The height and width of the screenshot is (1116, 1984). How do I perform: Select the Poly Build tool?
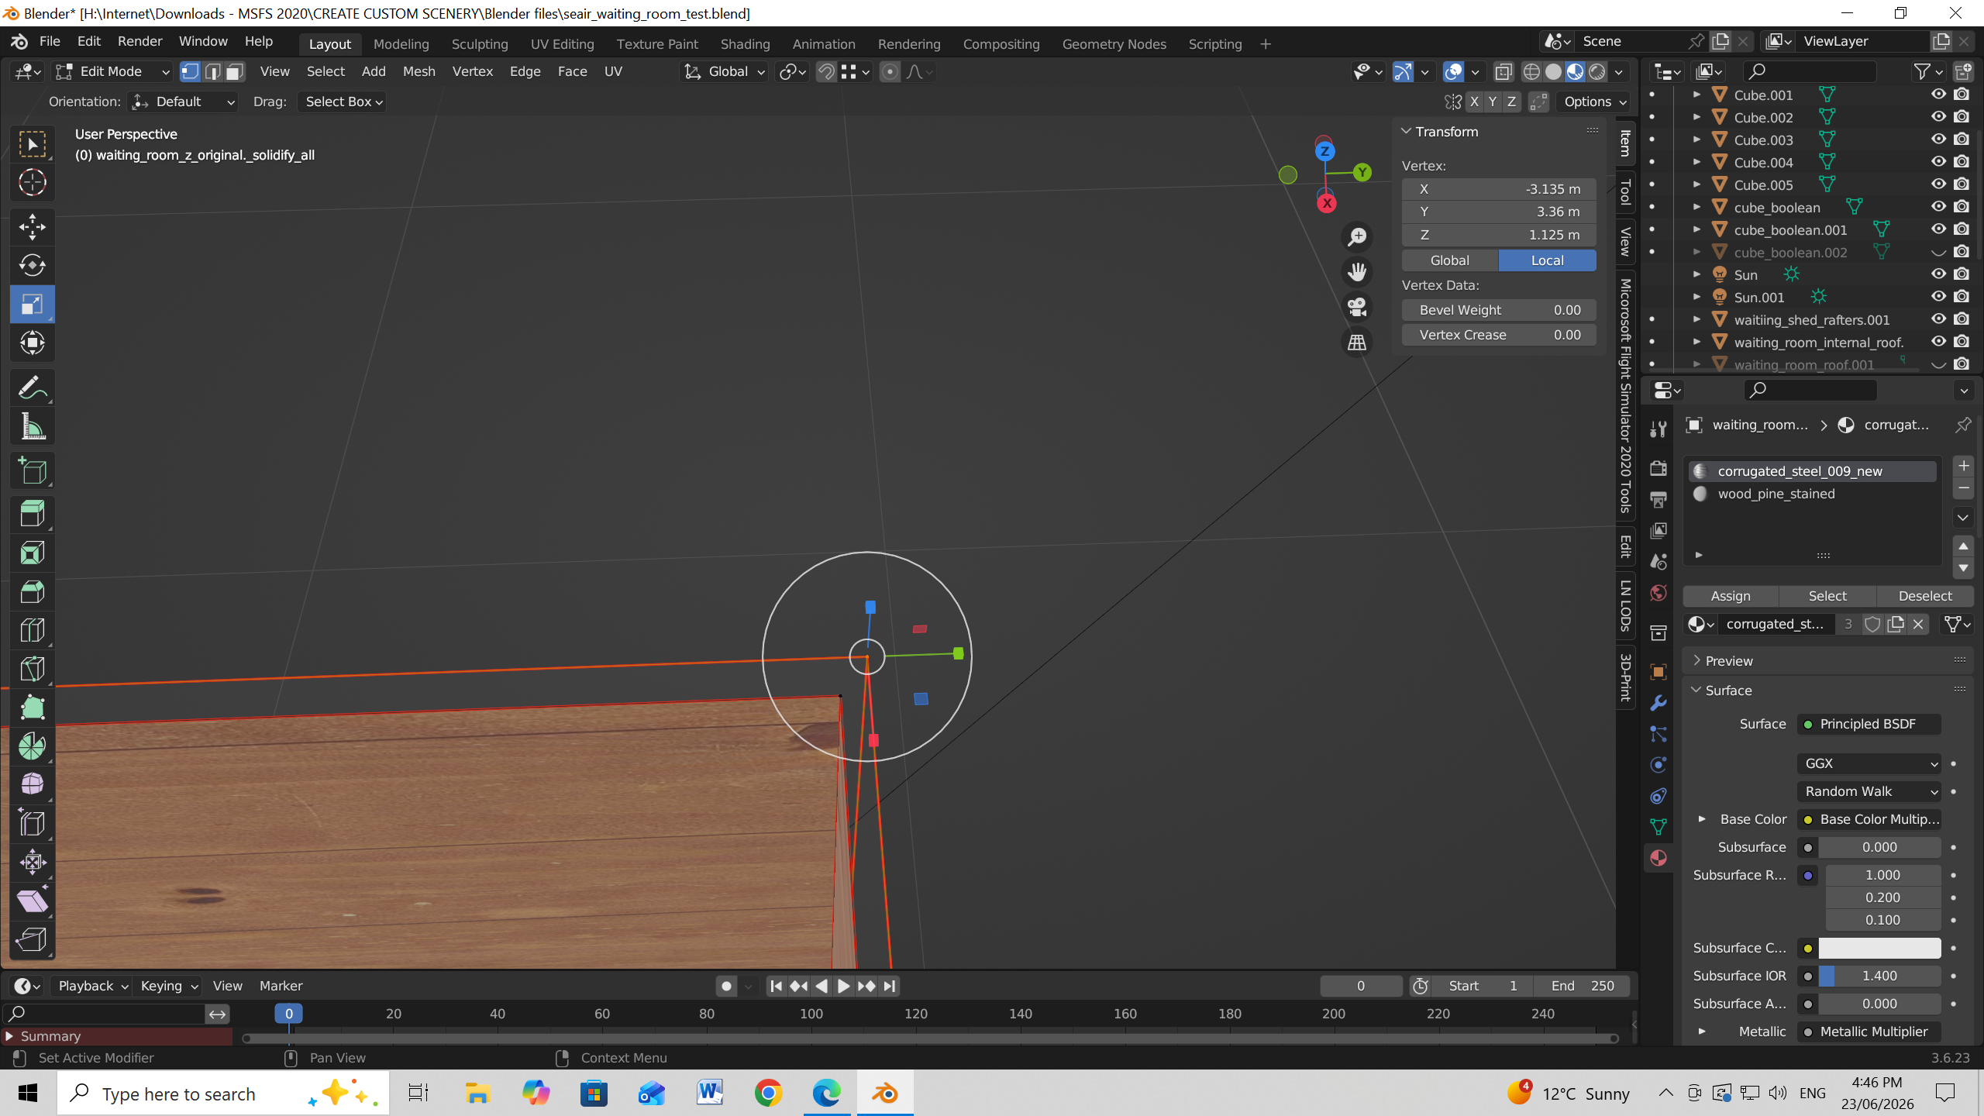pyautogui.click(x=33, y=708)
